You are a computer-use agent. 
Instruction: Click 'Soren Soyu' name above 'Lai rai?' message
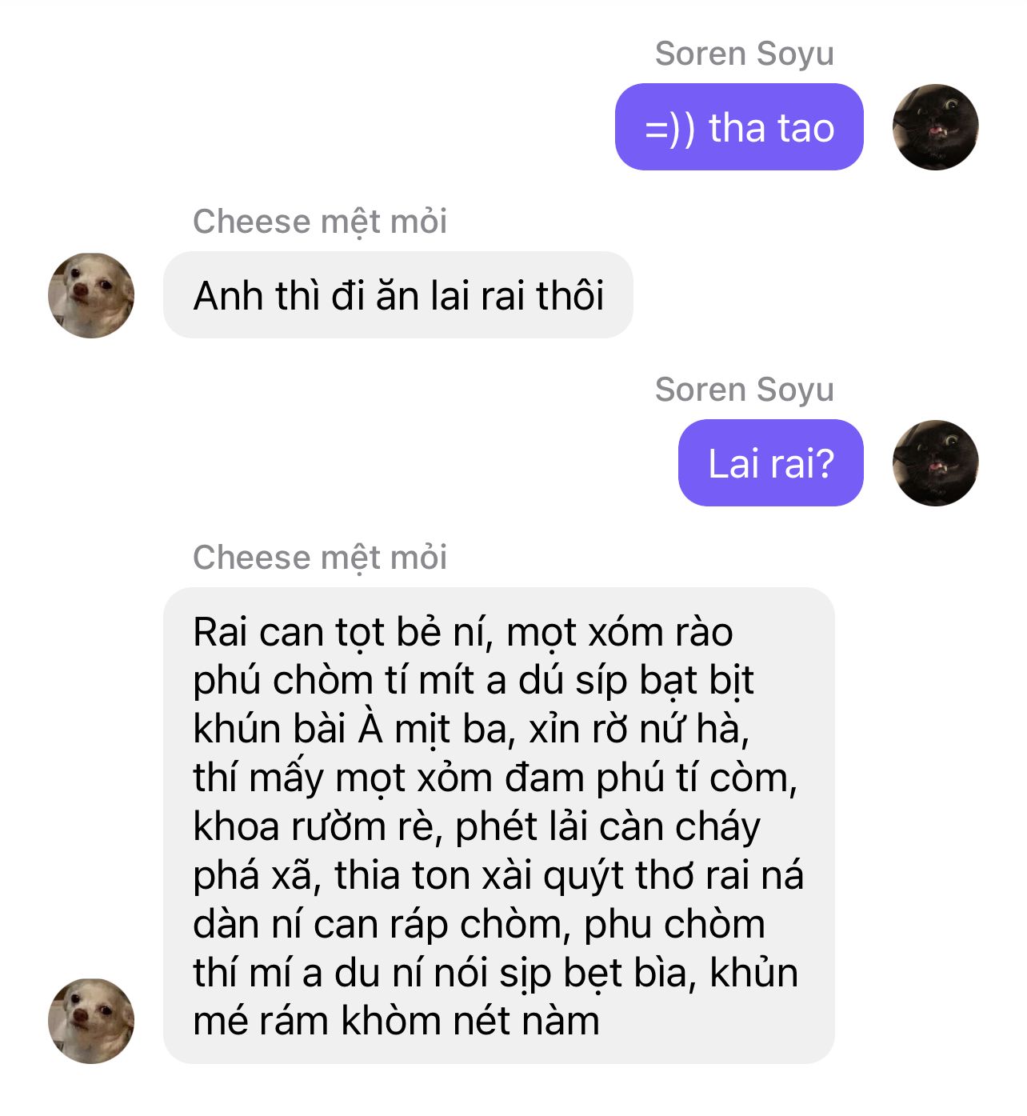click(x=745, y=390)
